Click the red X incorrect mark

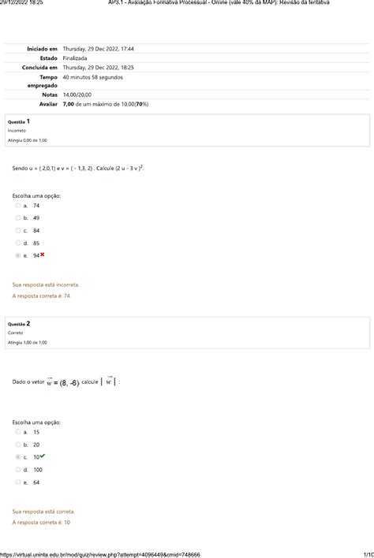(x=43, y=255)
